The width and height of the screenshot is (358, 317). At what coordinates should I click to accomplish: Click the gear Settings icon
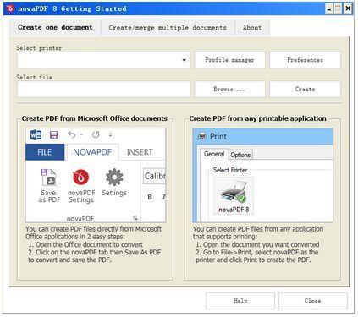pyautogui.click(x=114, y=178)
